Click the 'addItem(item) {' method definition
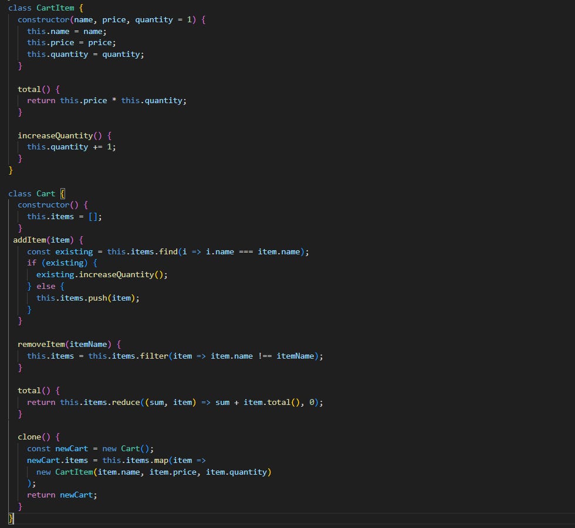 (x=48, y=240)
